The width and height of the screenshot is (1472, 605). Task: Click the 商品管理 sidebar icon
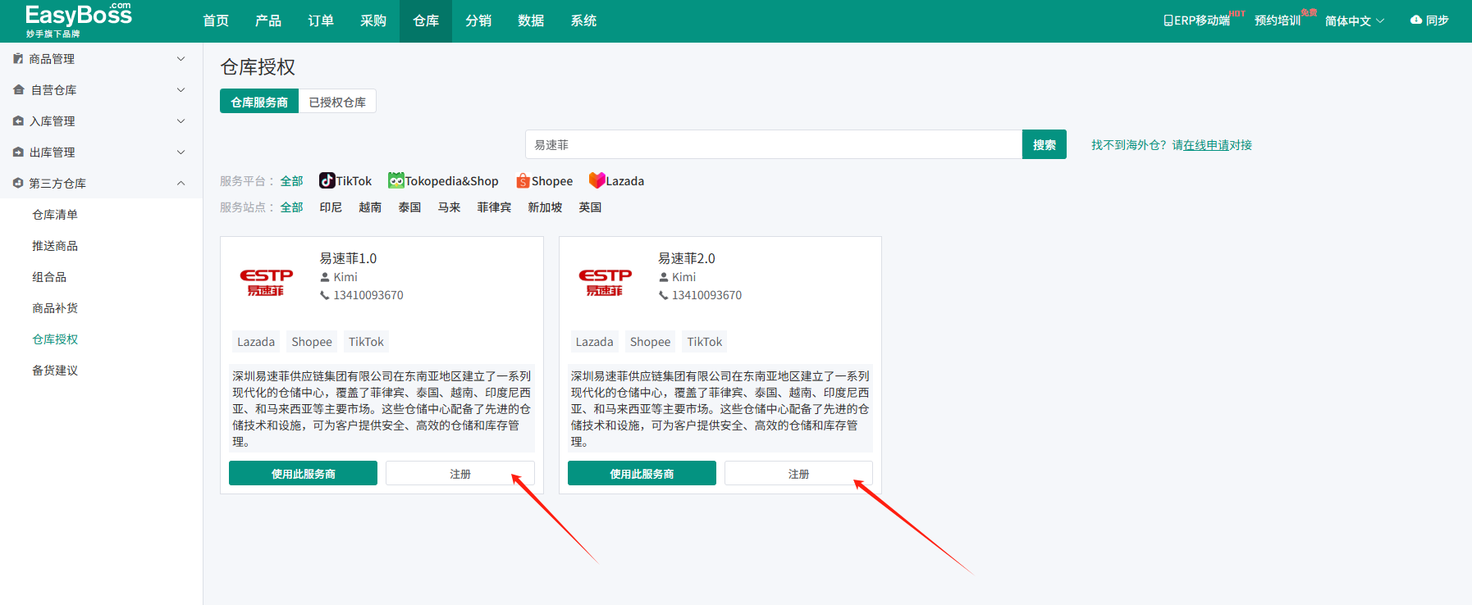[18, 59]
